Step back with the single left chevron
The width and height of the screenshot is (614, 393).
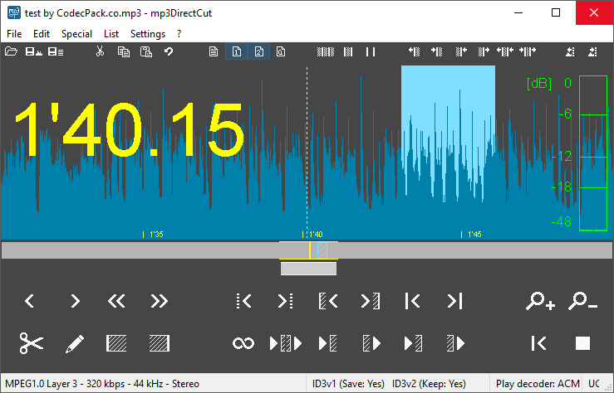pyautogui.click(x=29, y=301)
